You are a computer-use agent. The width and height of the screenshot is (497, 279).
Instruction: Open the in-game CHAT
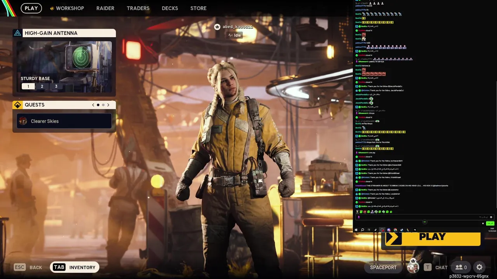point(436,267)
